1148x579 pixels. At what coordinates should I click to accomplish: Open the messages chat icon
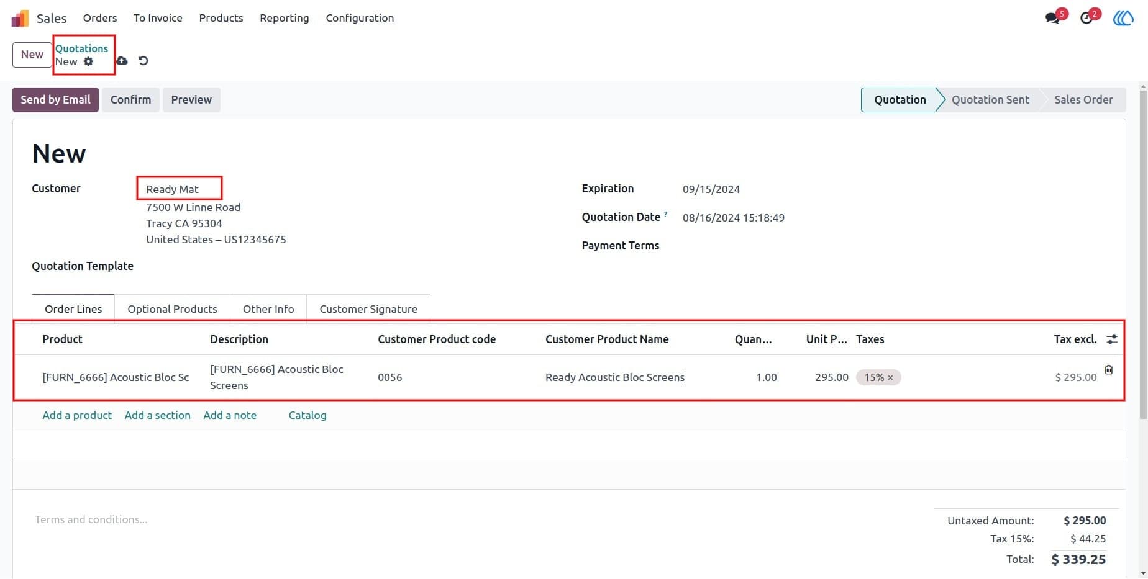point(1052,18)
